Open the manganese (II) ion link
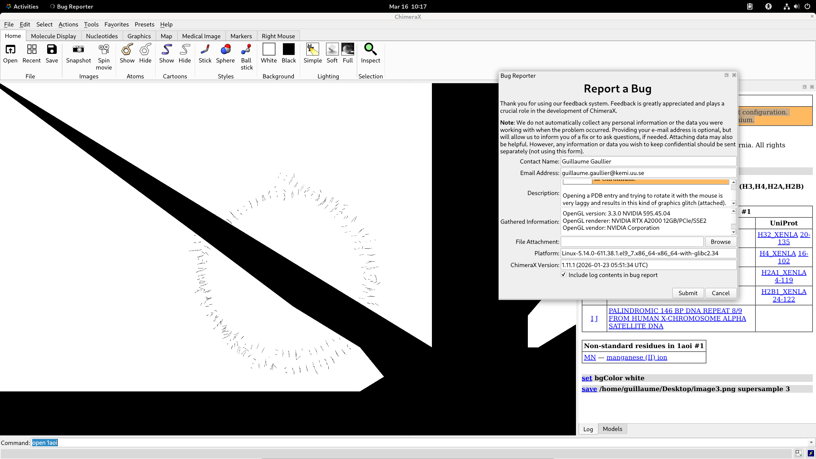Screen dimensions: 816x459 coord(637,357)
